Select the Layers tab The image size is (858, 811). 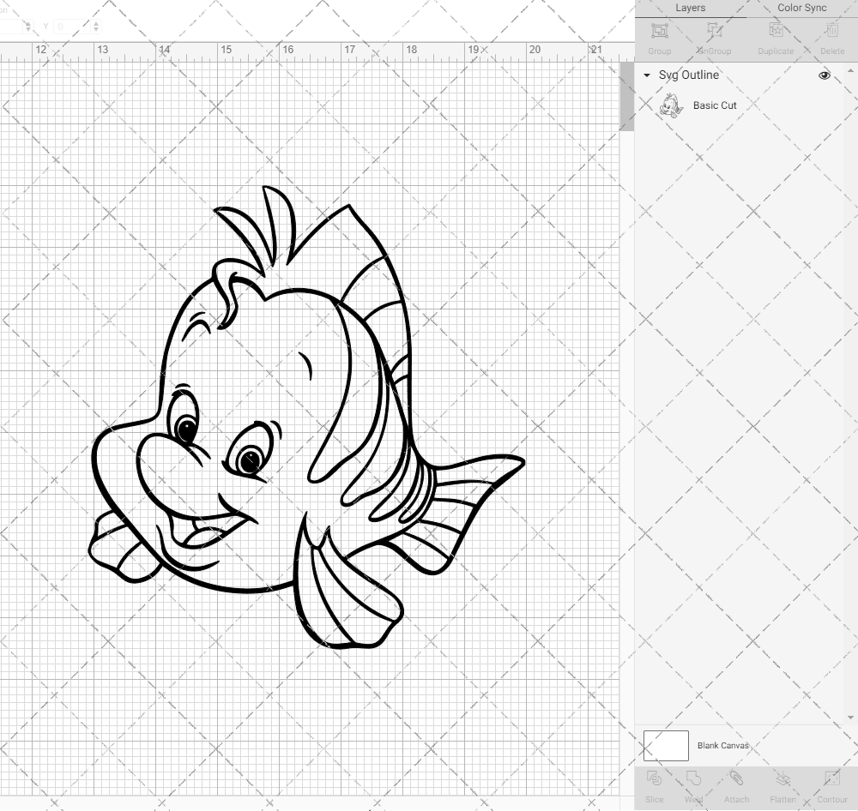point(691,8)
